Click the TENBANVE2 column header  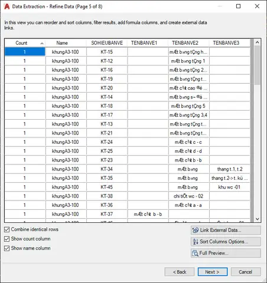(188, 43)
